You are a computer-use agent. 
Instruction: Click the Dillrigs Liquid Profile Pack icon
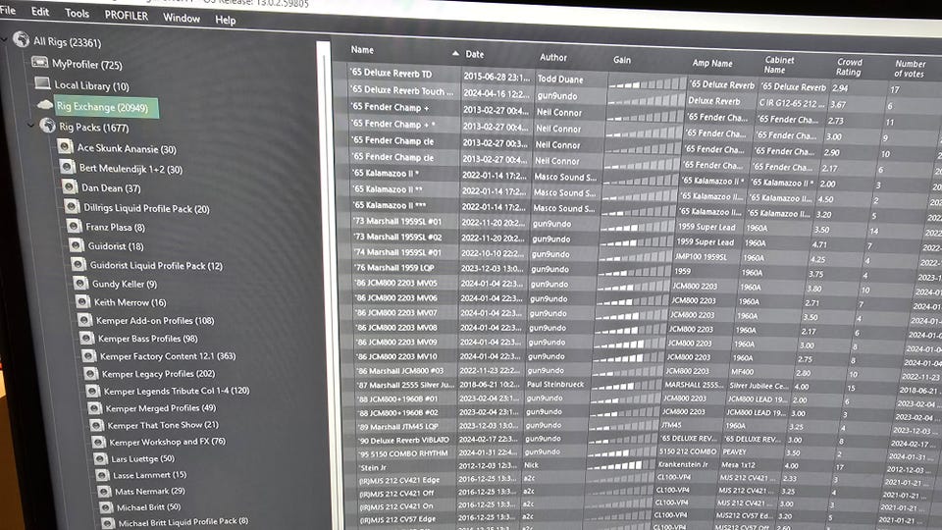(x=72, y=207)
